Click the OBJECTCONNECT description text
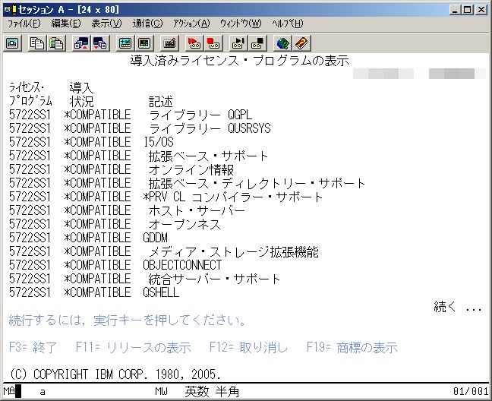 [182, 265]
